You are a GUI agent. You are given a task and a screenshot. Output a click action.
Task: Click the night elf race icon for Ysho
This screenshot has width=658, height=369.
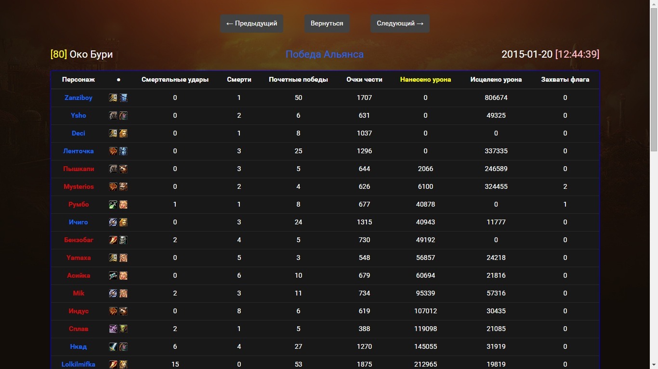[x=124, y=116]
